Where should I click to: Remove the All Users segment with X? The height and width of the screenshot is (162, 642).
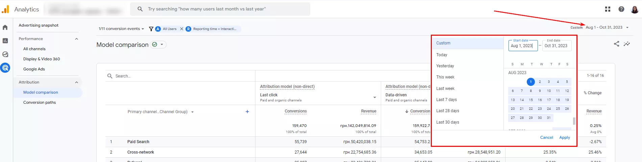pos(181,29)
